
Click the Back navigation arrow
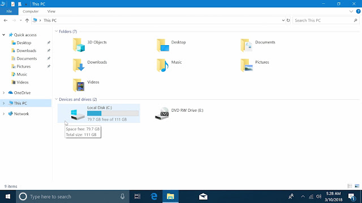tap(6, 20)
